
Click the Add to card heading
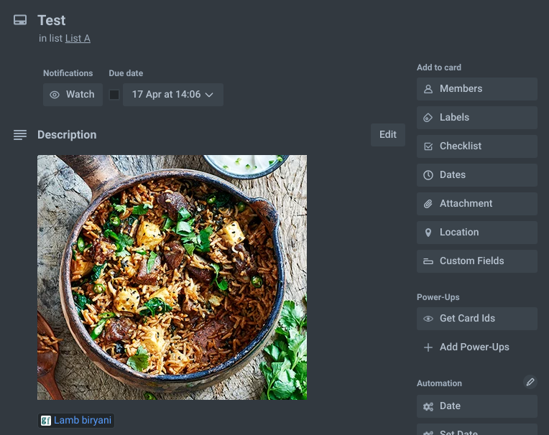(439, 67)
